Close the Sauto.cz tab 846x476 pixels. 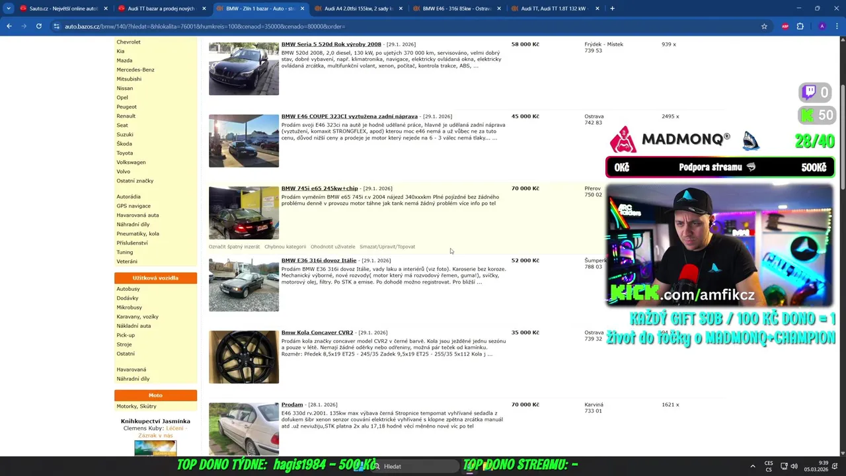tap(105, 9)
